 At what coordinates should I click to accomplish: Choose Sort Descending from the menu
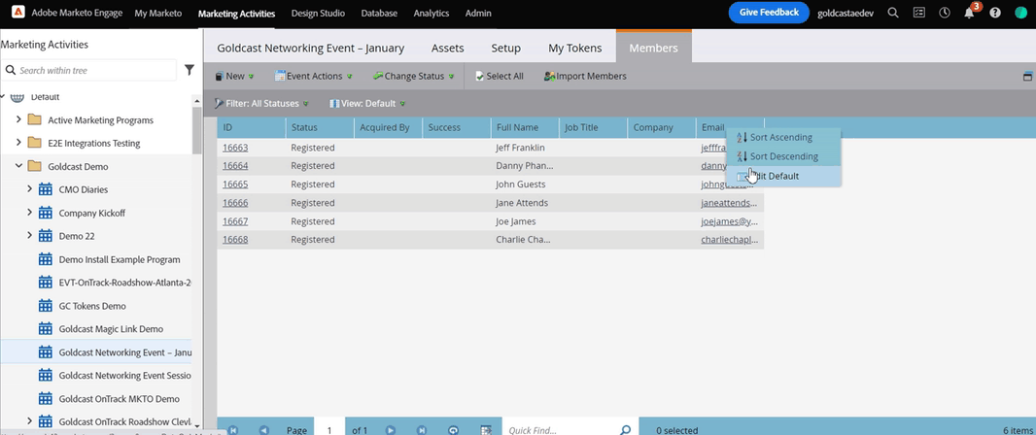783,156
